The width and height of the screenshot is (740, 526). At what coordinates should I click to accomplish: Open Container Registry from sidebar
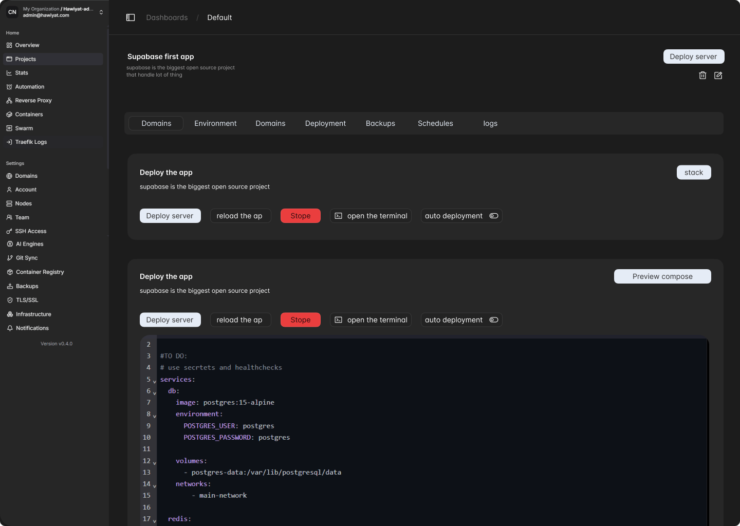point(40,272)
